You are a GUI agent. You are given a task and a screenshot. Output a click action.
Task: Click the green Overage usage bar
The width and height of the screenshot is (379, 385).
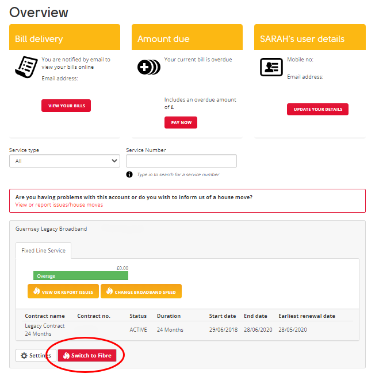click(x=81, y=276)
